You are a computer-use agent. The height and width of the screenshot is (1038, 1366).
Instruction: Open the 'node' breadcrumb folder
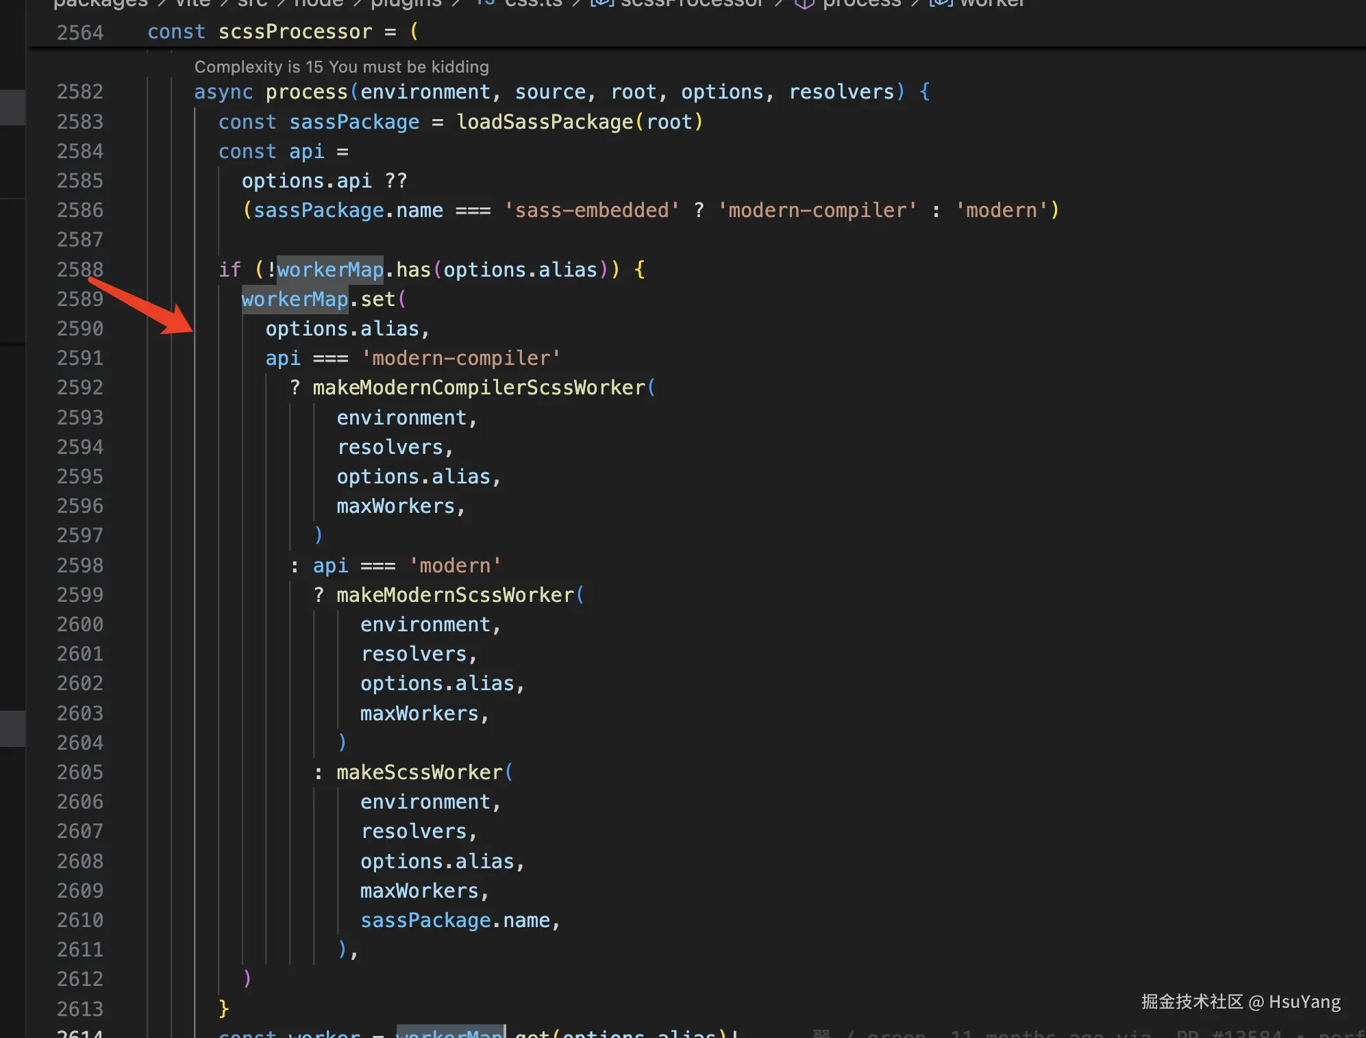tap(319, 3)
